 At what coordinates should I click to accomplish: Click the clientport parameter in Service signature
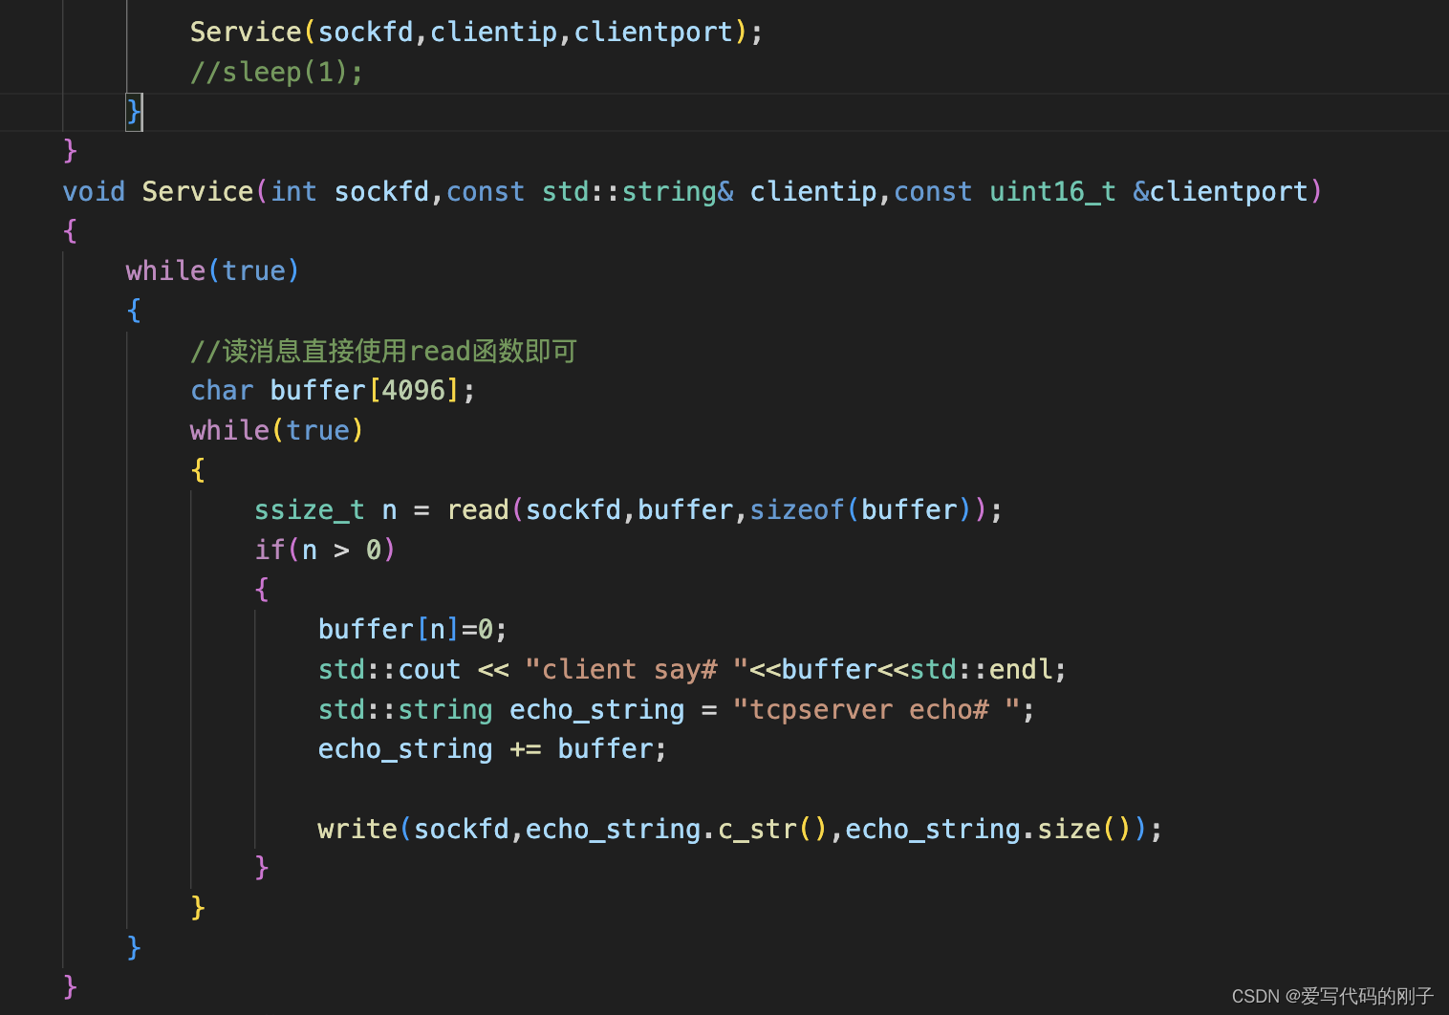coord(1228,192)
